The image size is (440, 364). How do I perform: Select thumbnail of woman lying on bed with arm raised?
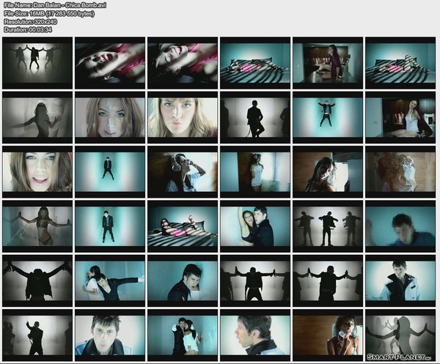183,226
